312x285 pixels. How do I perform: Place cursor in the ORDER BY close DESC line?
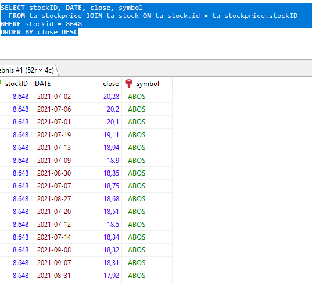click(39, 32)
